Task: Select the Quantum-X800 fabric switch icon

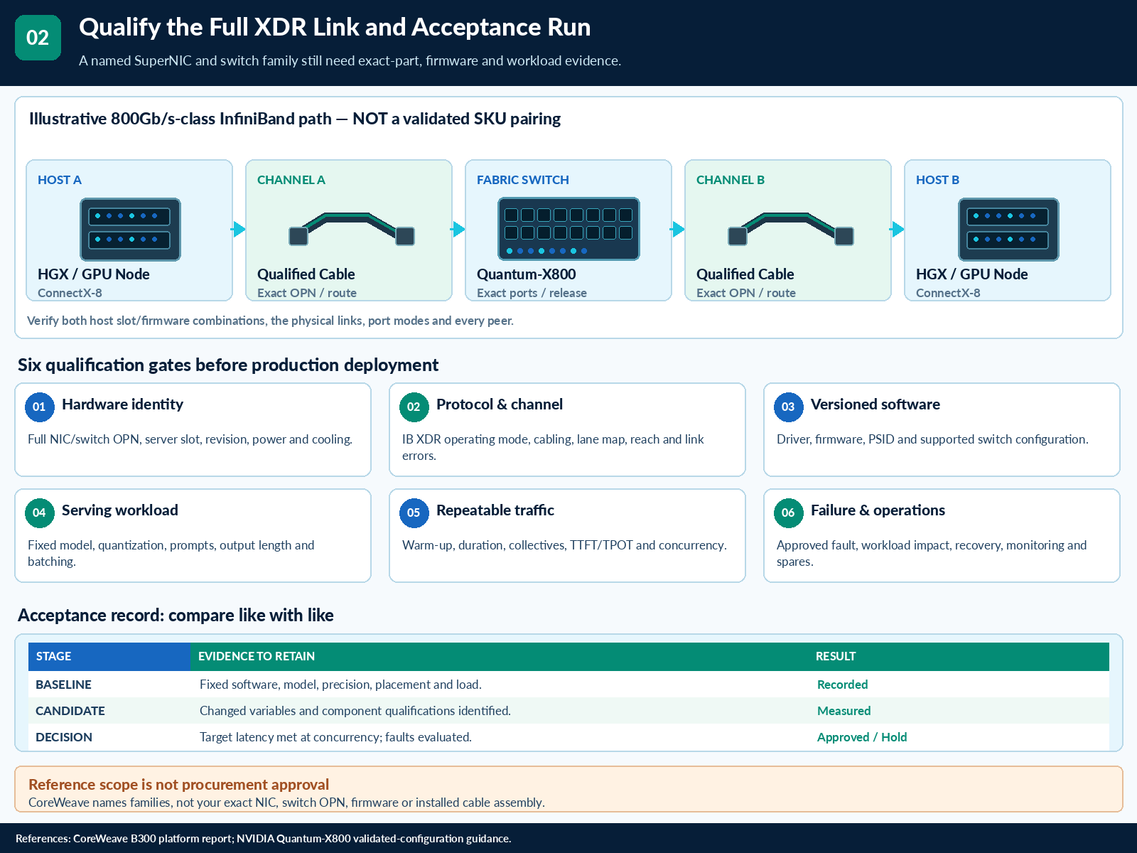Action: (x=568, y=229)
